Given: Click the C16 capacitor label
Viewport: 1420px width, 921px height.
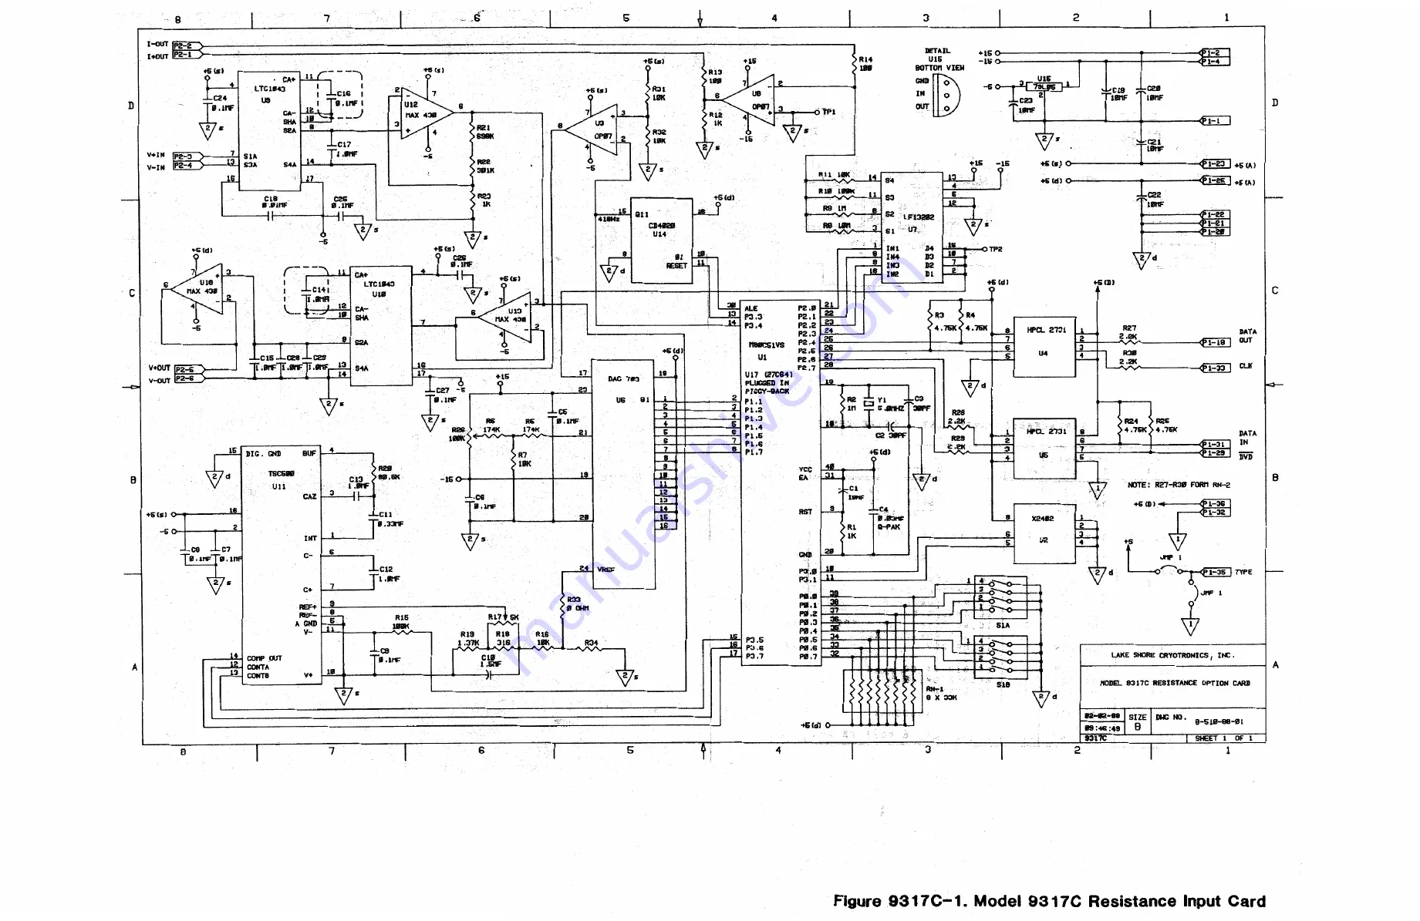Looking at the screenshot, I should [346, 98].
